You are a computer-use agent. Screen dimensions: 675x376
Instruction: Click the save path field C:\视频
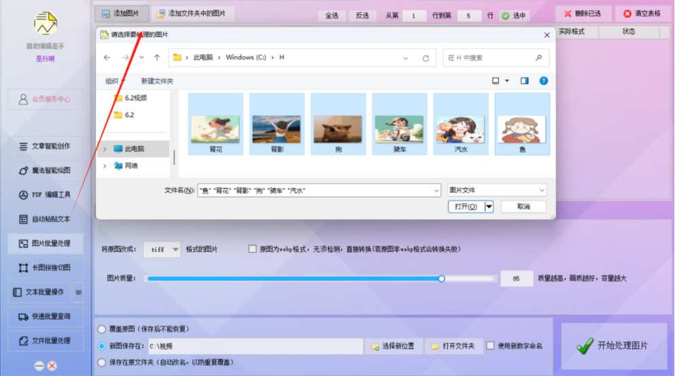256,346
